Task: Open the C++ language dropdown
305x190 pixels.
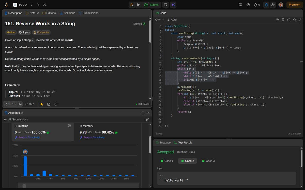Action: point(160,20)
